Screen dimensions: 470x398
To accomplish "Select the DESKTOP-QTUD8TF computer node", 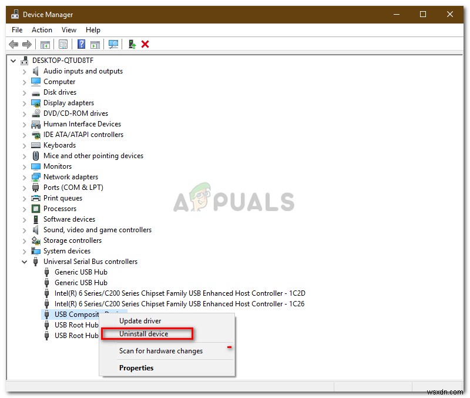I will coord(62,60).
